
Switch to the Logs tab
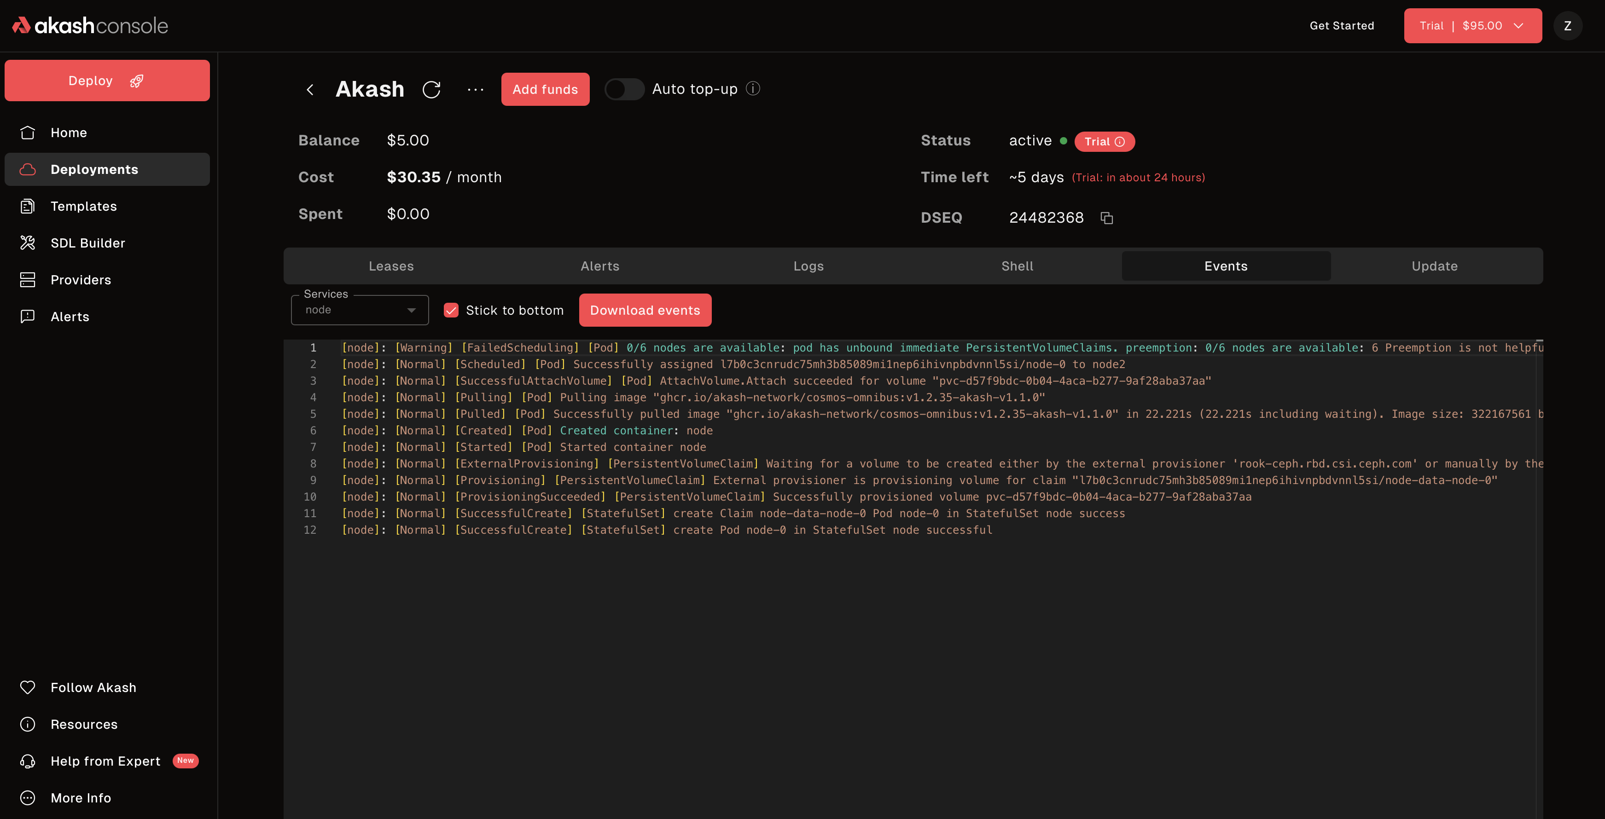pos(808,266)
